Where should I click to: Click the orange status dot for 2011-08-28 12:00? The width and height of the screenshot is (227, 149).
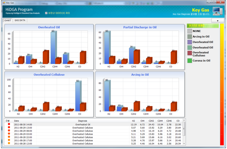(9, 143)
